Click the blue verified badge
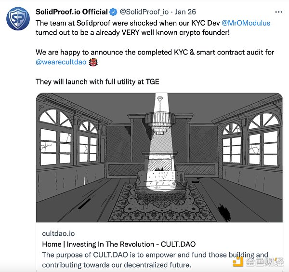 coord(113,12)
